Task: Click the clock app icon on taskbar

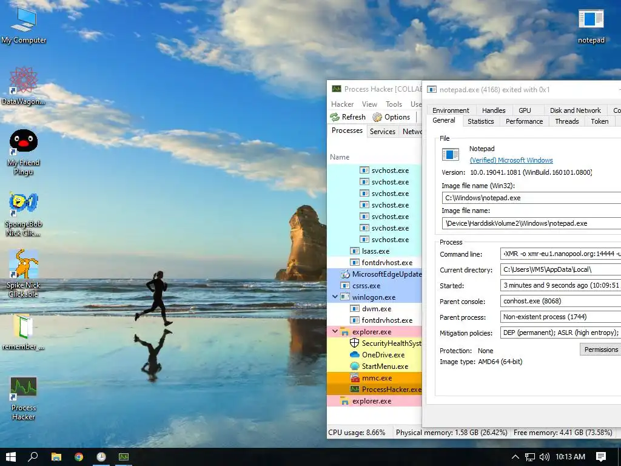Action: point(101,457)
